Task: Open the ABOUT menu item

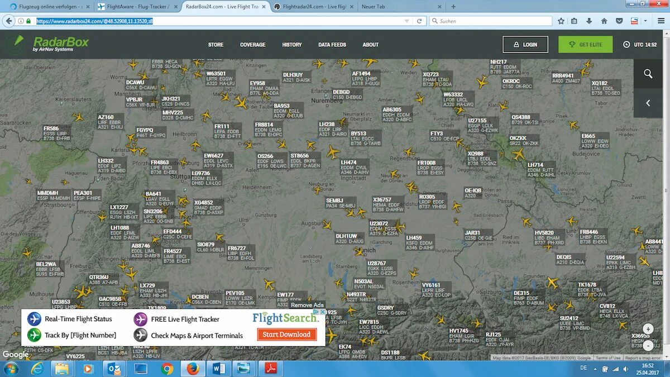Action: pos(371,45)
